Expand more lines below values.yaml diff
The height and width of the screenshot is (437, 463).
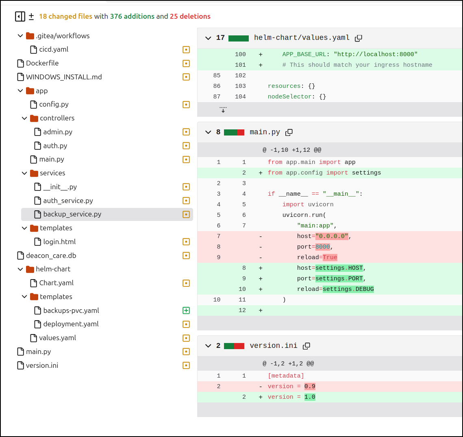(x=223, y=110)
